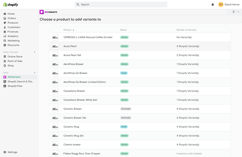Click Draft badge of AeroPress Go Brewer
The height and width of the screenshot is (157, 242).
(x=124, y=73)
